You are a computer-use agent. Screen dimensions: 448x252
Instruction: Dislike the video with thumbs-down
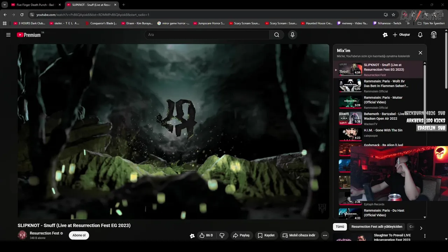point(222,236)
